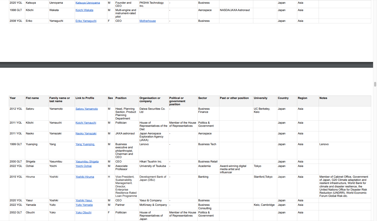Open the Yoshiki Yasui profile link
377x221 pixels.
pyautogui.click(x=84, y=201)
